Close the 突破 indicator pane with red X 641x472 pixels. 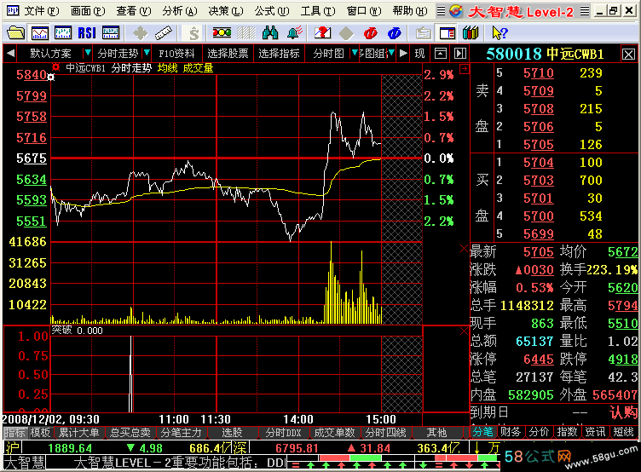[464, 331]
